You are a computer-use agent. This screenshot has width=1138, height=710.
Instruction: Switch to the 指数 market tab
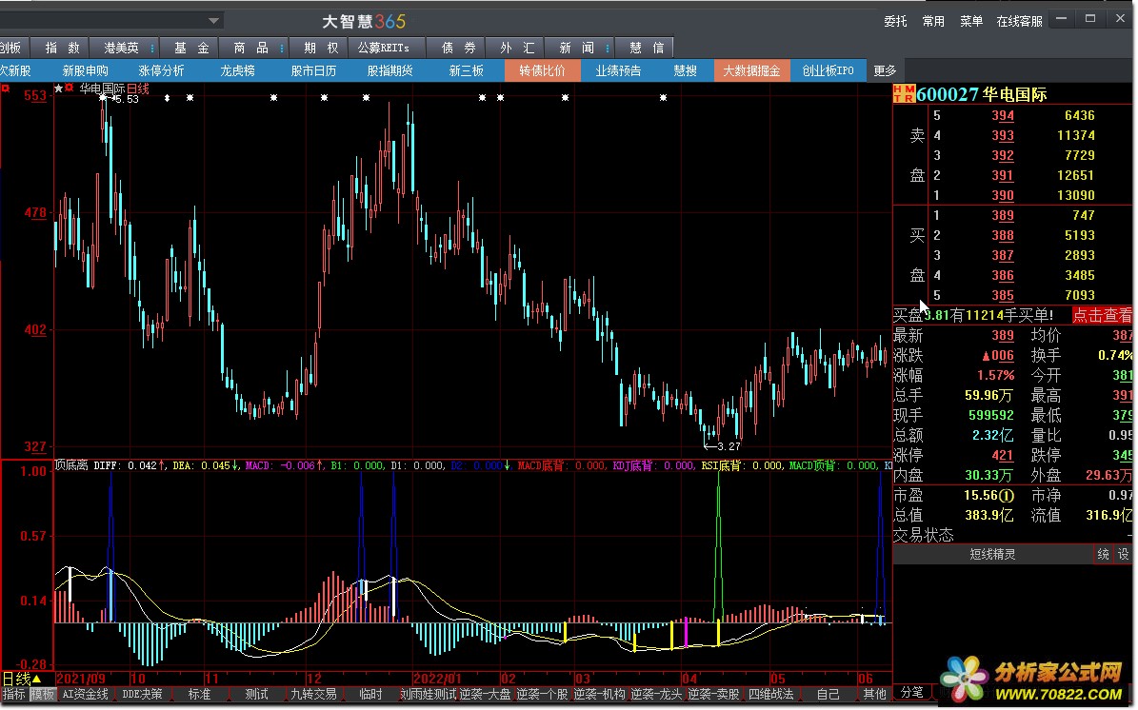(x=63, y=48)
